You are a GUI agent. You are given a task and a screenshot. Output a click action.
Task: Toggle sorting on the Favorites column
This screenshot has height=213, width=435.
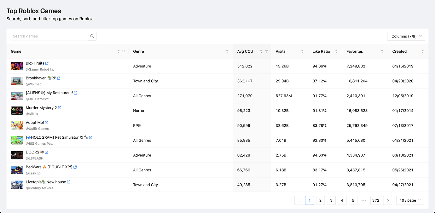(x=382, y=51)
